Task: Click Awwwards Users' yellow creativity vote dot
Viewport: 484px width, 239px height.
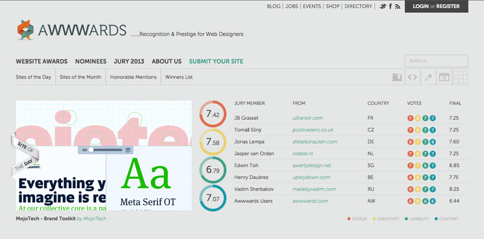Action: [x=417, y=201]
